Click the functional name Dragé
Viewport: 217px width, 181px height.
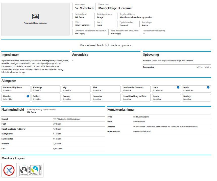coord(100,17)
